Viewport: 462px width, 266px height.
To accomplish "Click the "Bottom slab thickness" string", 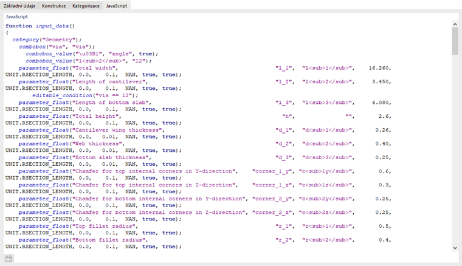I will (111, 157).
